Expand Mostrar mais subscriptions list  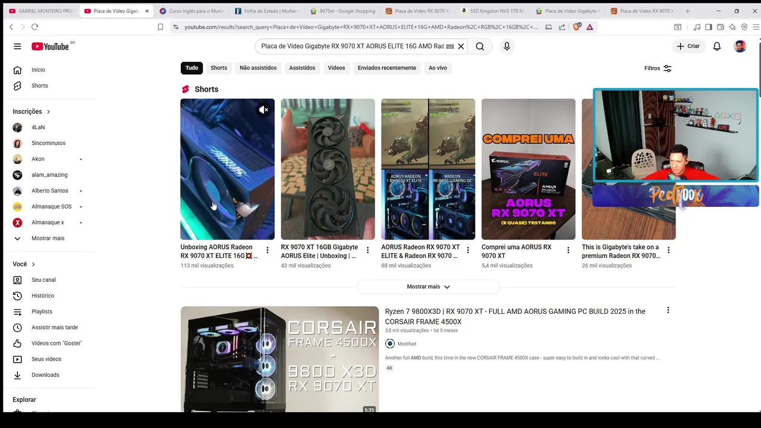(47, 238)
